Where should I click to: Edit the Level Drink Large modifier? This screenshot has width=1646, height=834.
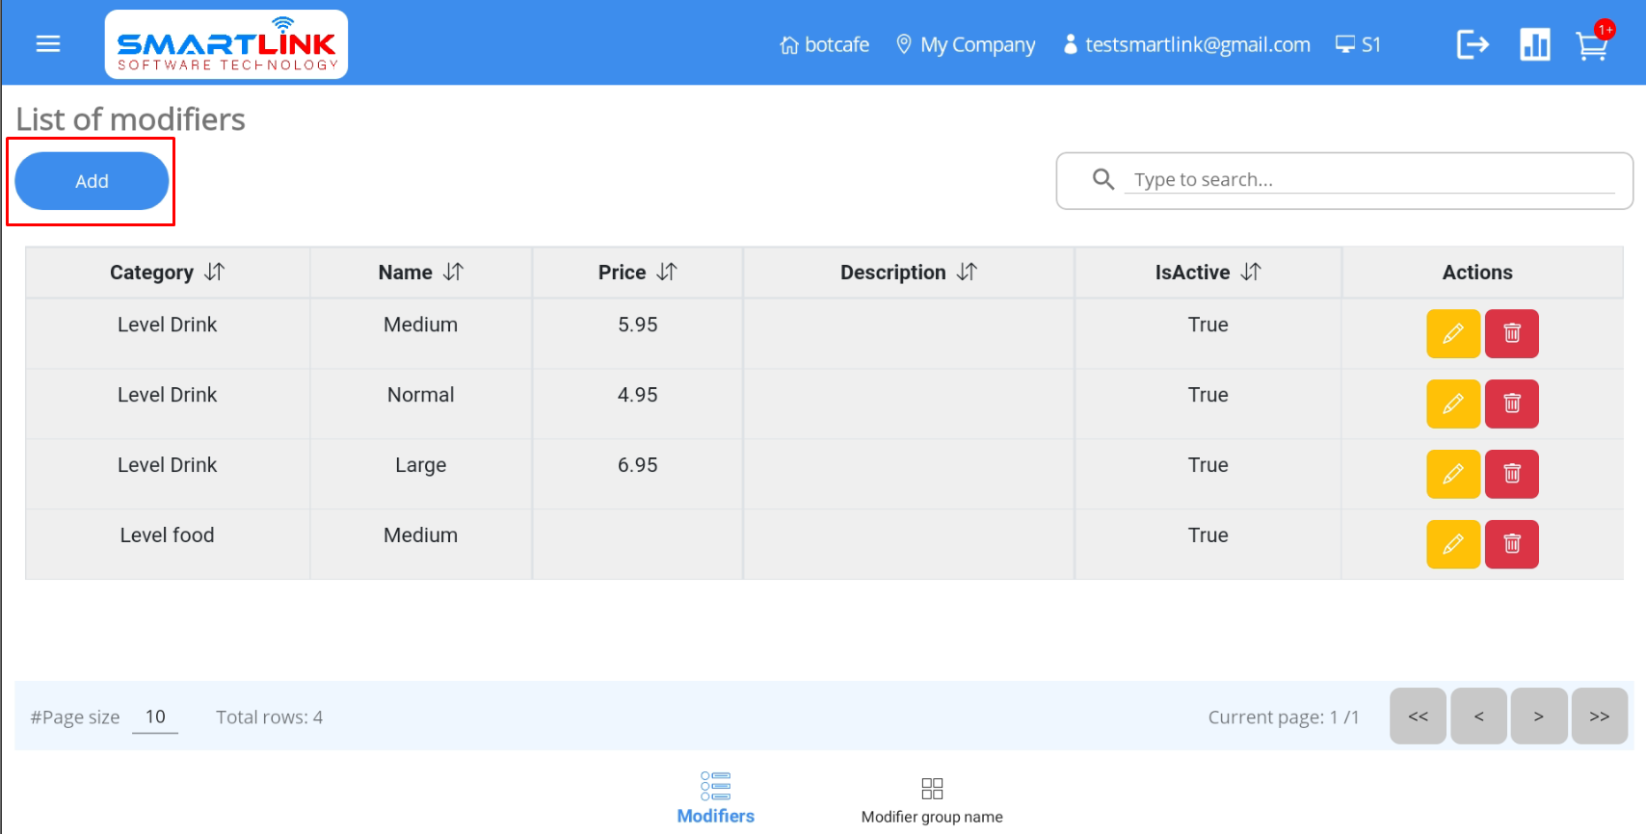click(1452, 475)
